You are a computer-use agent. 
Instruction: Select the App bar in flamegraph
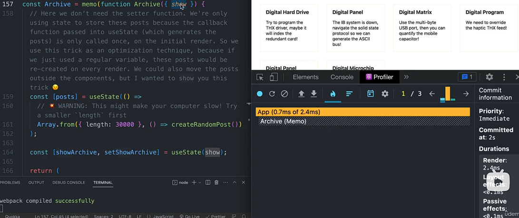[362, 112]
